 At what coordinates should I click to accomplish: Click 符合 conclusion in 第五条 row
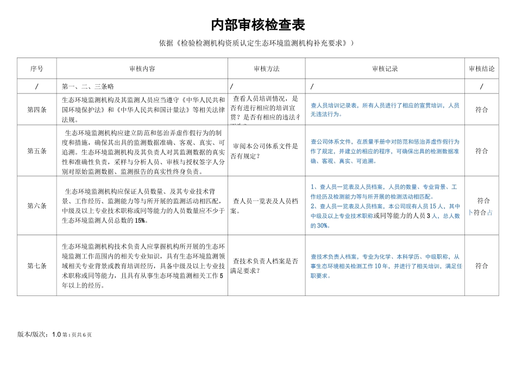[481, 151]
